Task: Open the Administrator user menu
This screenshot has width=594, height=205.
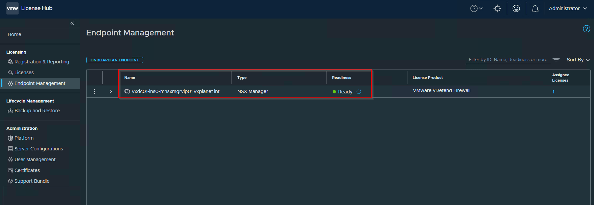Action: pyautogui.click(x=568, y=8)
